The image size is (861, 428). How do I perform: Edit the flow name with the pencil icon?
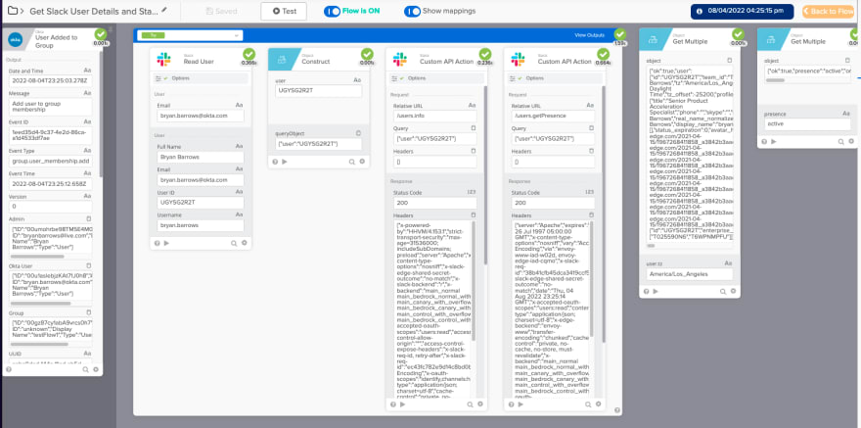click(x=164, y=10)
